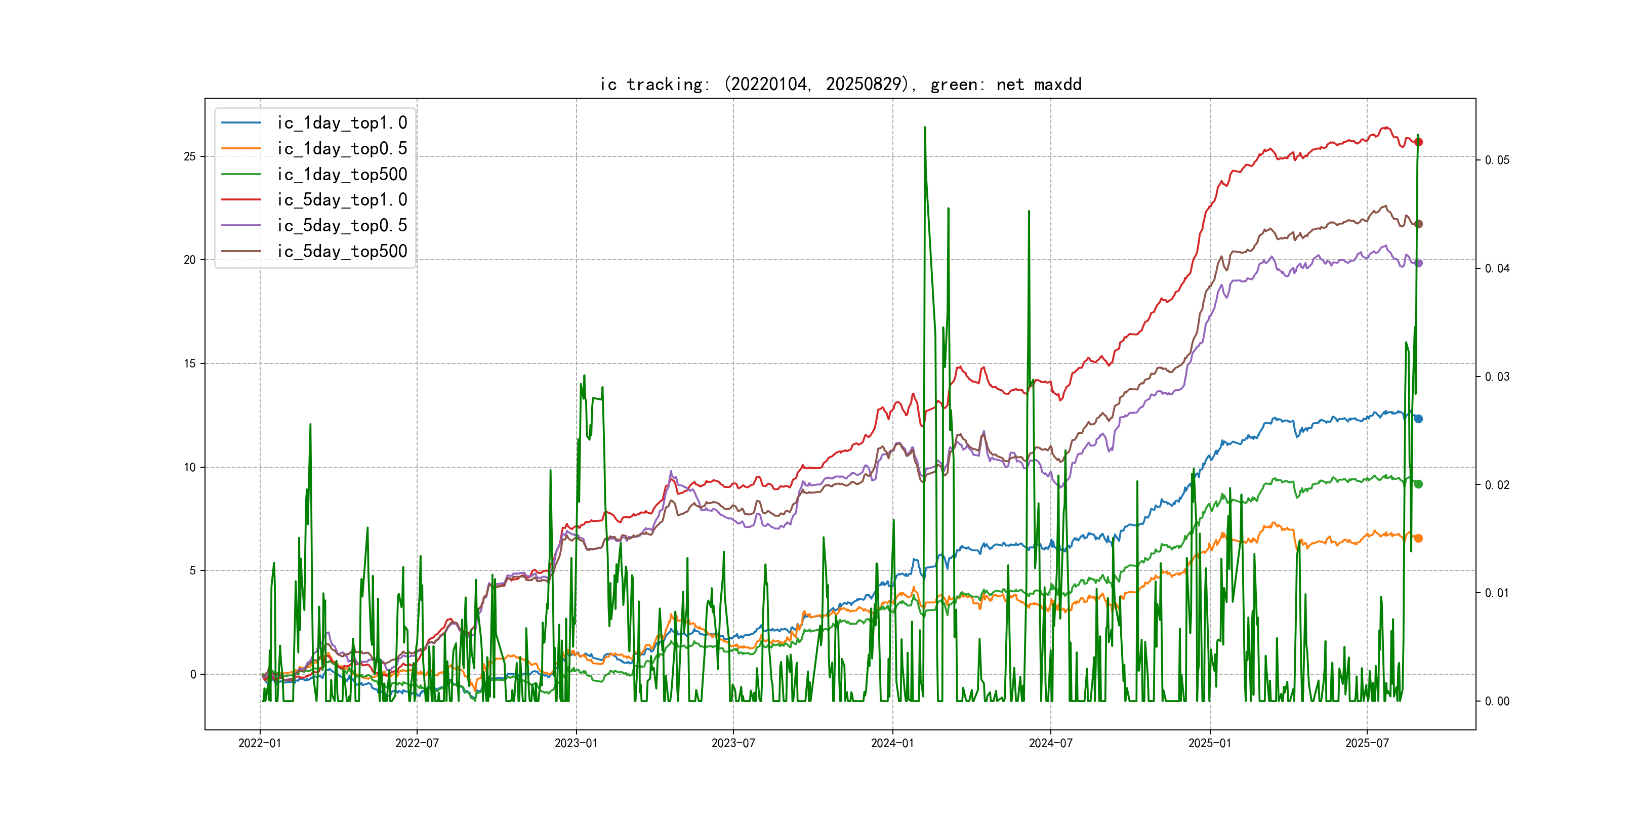1640x820 pixels.
Task: Click the purple endpoint dot marker
Action: tap(1418, 263)
